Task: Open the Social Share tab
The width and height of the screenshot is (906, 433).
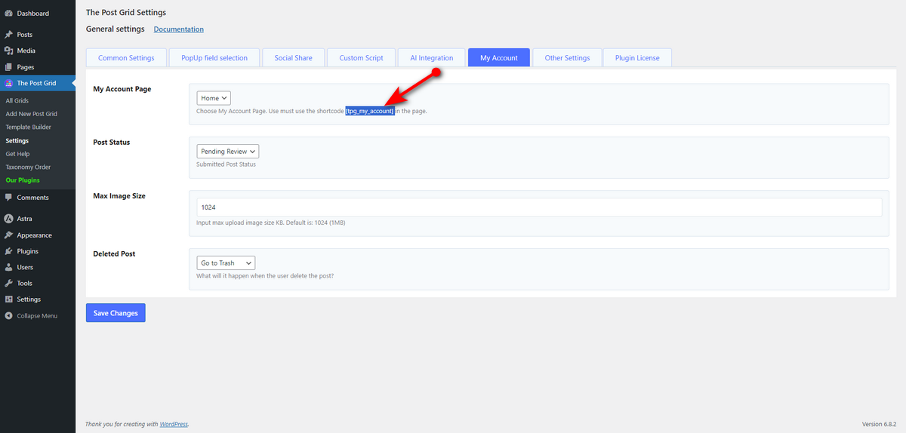Action: [293, 58]
